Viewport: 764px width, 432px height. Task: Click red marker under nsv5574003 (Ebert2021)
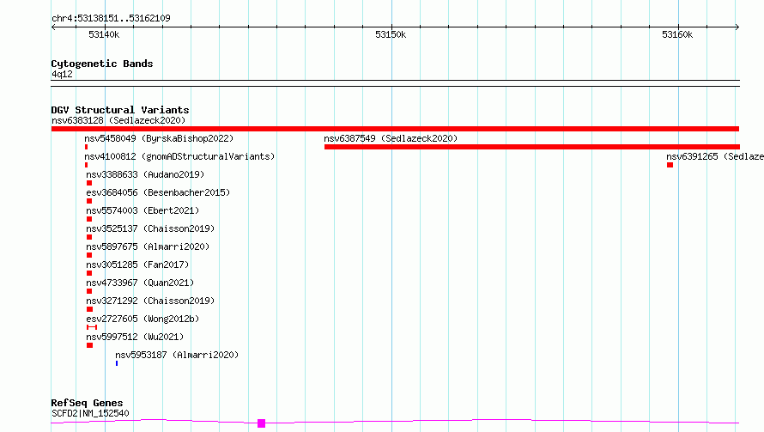pyautogui.click(x=89, y=219)
